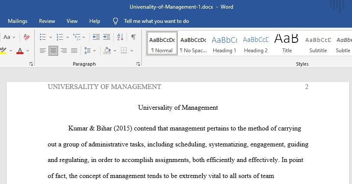Click the word efficiently in the paragraph
The width and height of the screenshot is (352, 184).
tap(221, 160)
